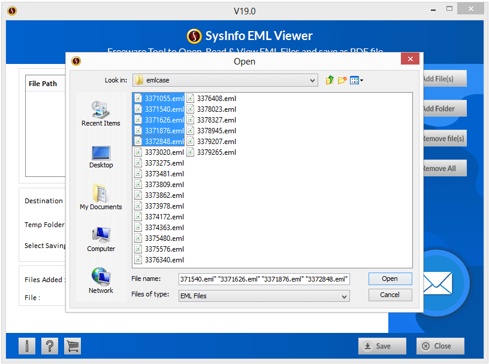This screenshot has height=364, width=489.
Task: Click file icon next to 3373020.eml
Action: click(138, 152)
